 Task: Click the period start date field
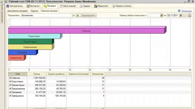click(x=154, y=15)
